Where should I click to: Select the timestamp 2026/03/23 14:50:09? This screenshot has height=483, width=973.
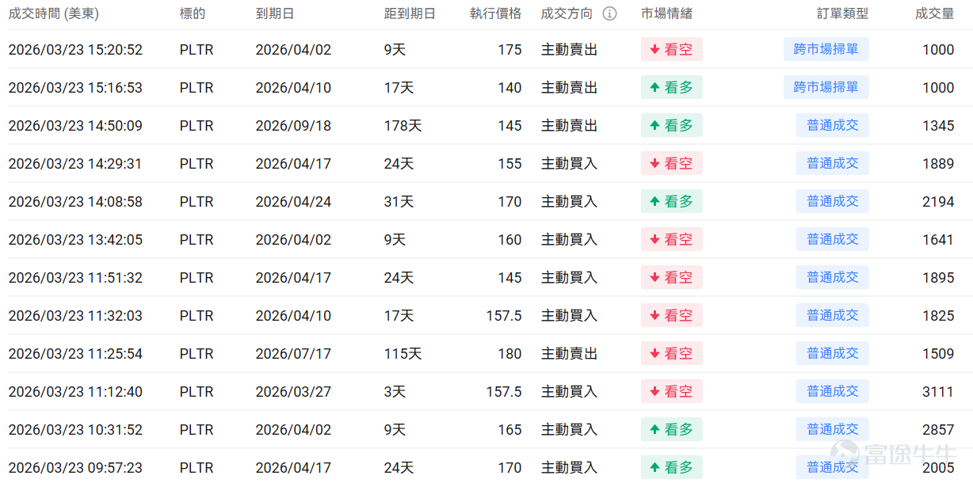point(75,126)
